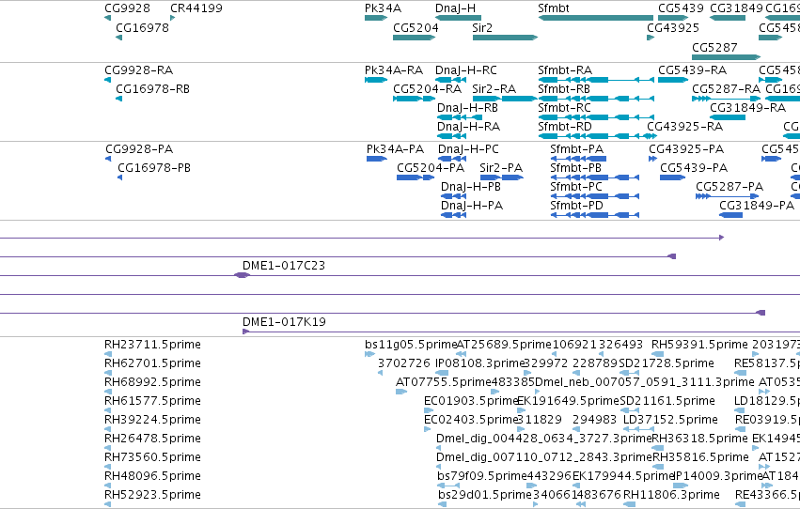Open the CG5287-PA protein label
This screenshot has height=509, width=800.
(729, 187)
